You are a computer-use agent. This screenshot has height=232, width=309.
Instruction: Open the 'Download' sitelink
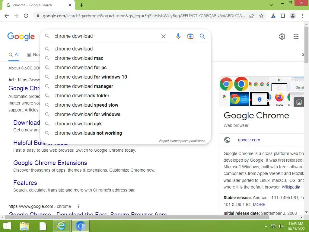pos(27,123)
